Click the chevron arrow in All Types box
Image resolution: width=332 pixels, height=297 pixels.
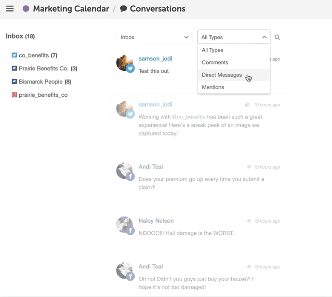(264, 37)
